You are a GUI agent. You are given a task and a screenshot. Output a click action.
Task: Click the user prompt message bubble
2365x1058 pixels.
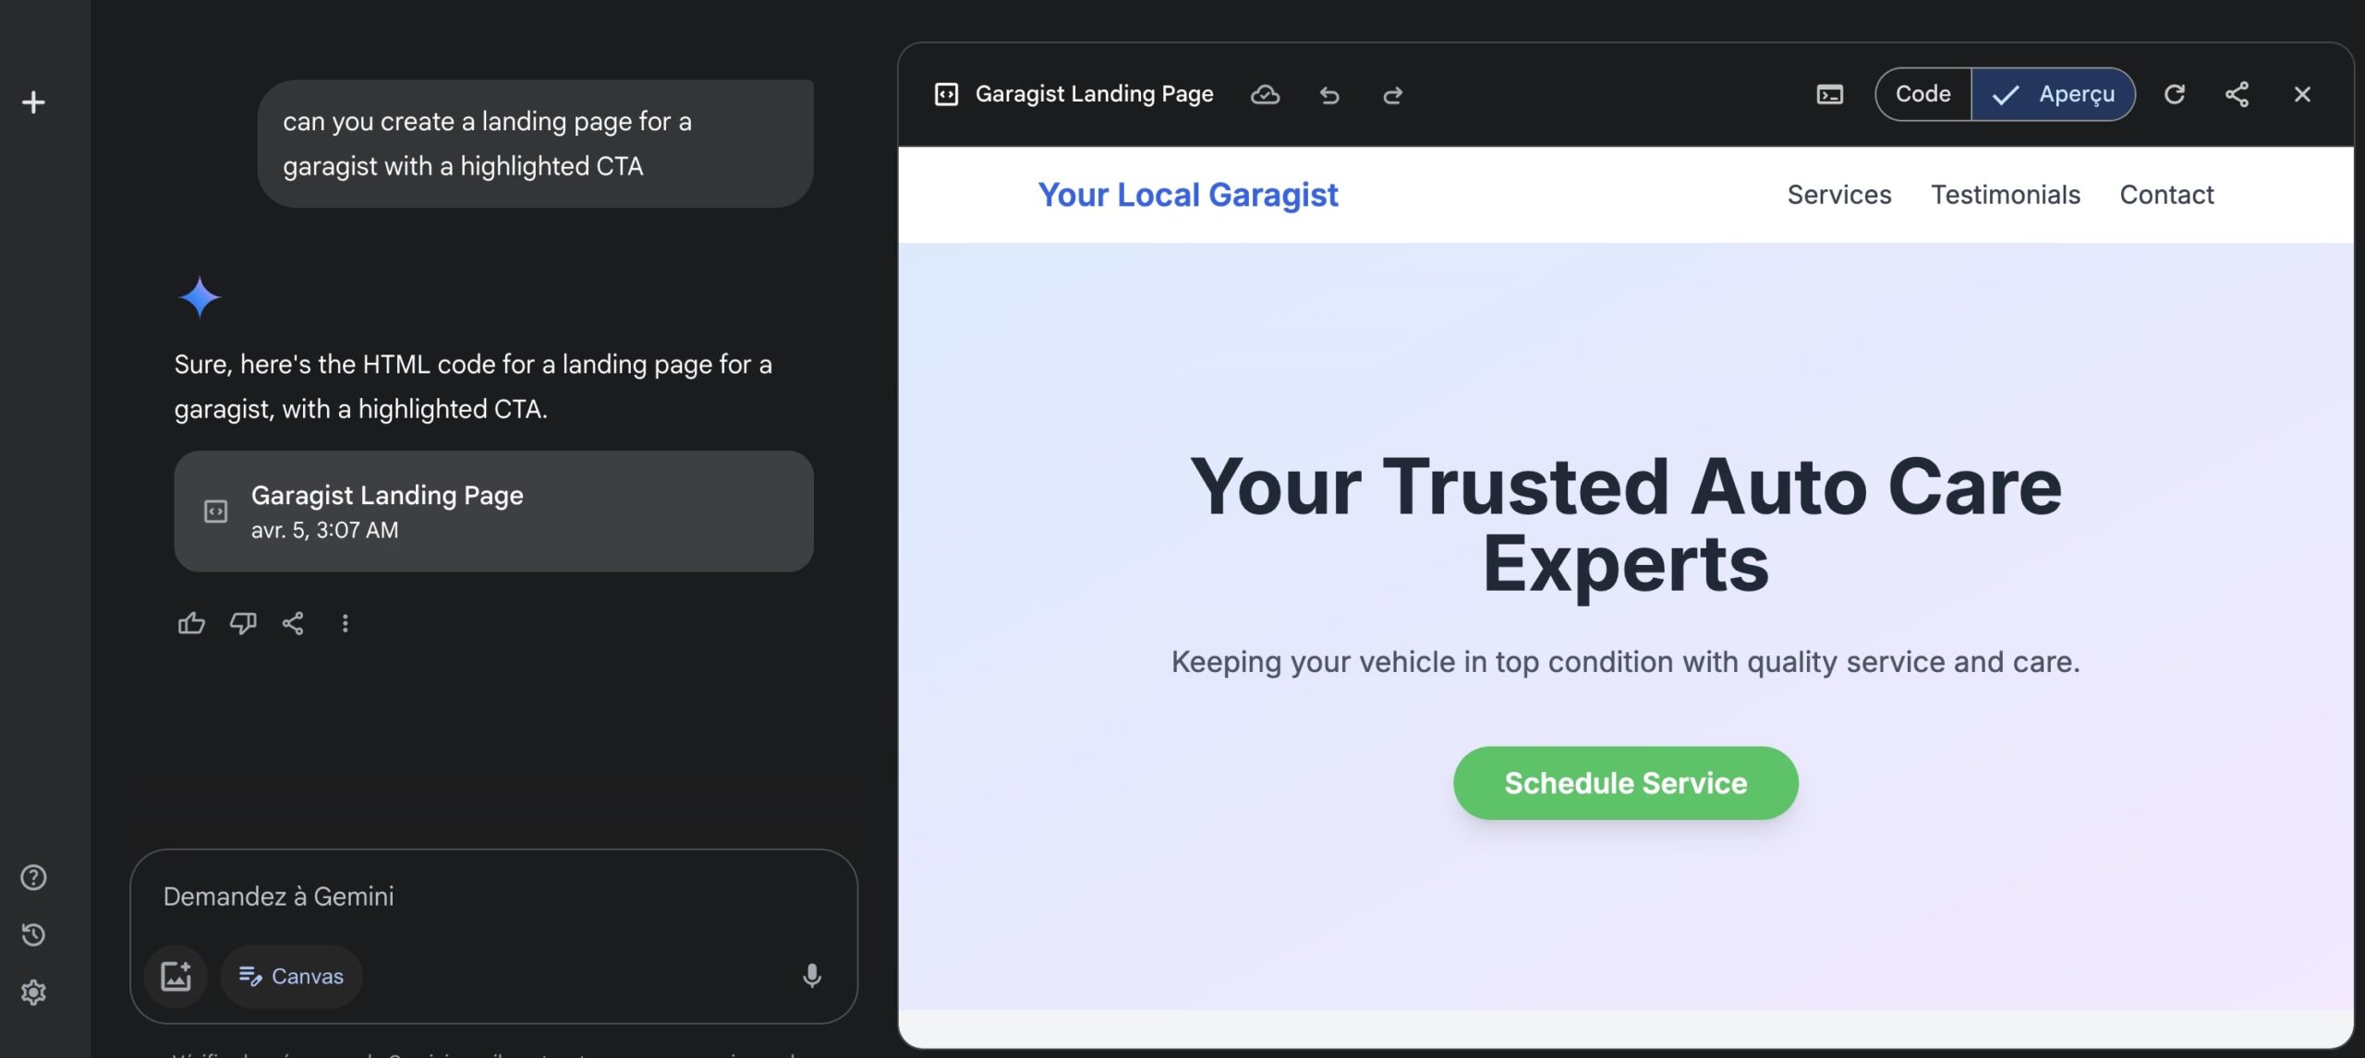tap(535, 143)
